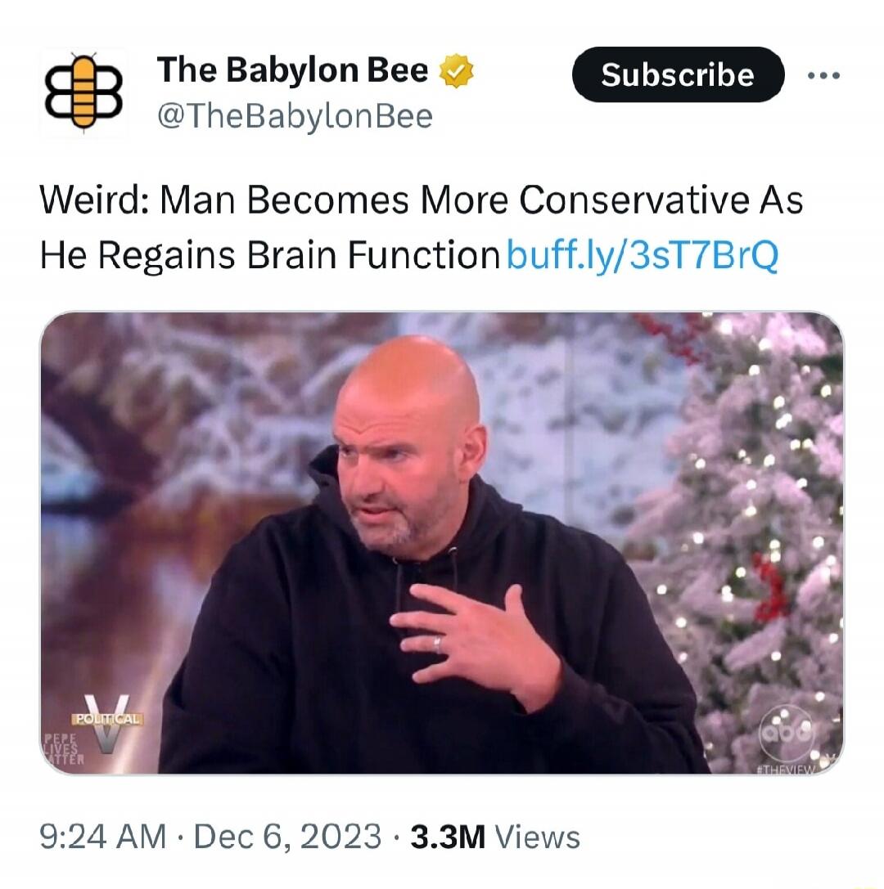The height and width of the screenshot is (889, 884).
Task: Open the @TheBabylonBee handle link
Action: (x=295, y=117)
